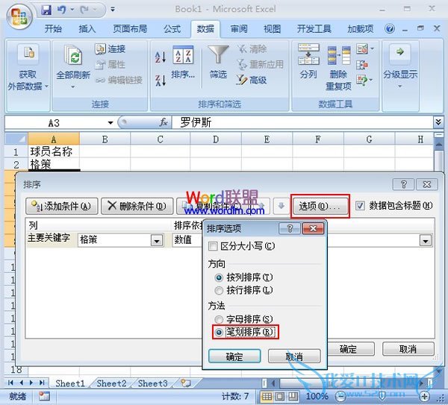Screen dimensions: 448x405
Task: Click Add Level button in Sort dialog
Action: point(62,206)
